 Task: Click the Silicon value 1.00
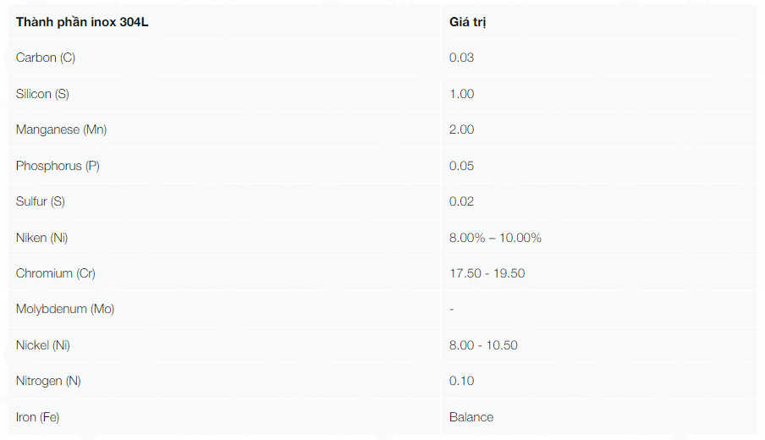[461, 94]
